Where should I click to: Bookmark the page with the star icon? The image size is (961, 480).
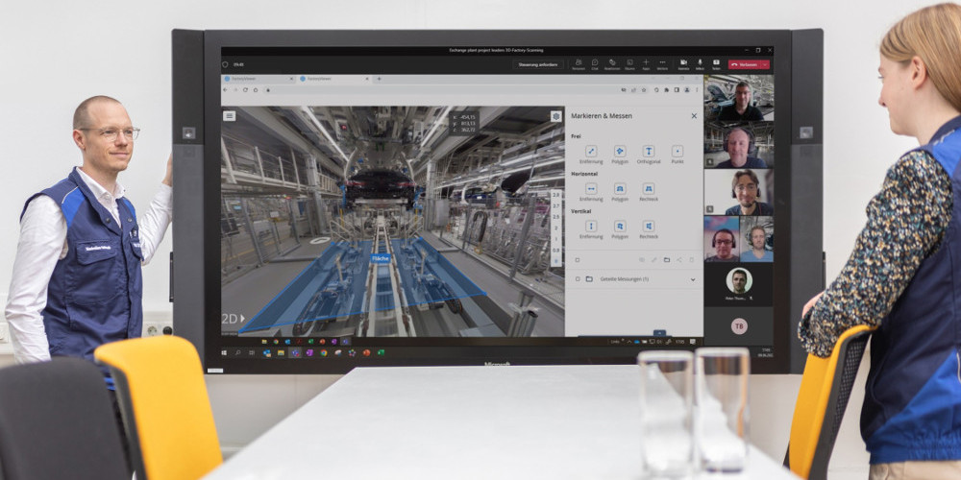(644, 90)
